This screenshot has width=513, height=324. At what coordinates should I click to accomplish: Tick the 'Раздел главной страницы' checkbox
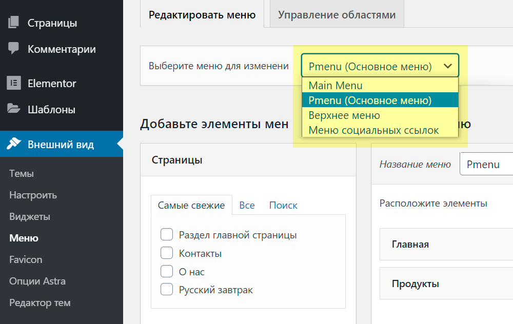pyautogui.click(x=167, y=235)
